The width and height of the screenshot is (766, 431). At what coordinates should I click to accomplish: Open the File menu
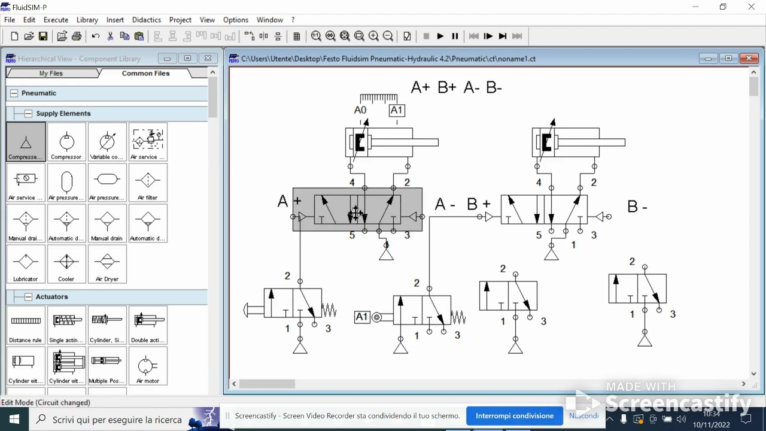[10, 20]
